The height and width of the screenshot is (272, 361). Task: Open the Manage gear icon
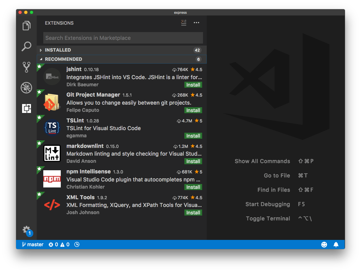(26, 230)
